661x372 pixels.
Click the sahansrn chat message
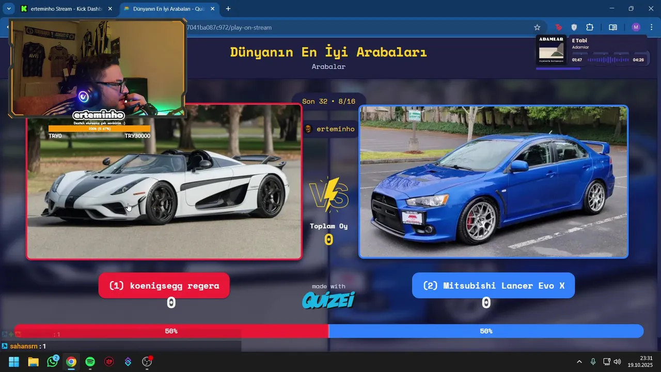[x=24, y=346]
